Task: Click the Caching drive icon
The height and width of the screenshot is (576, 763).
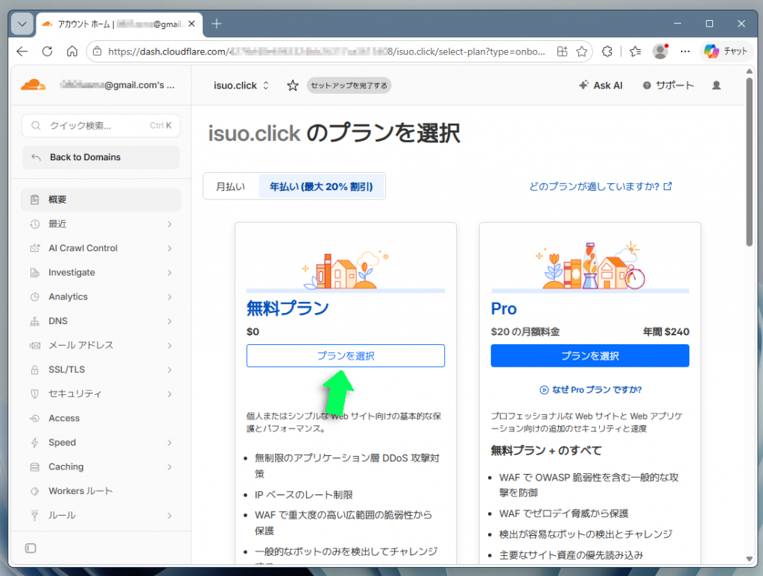Action: [x=34, y=467]
